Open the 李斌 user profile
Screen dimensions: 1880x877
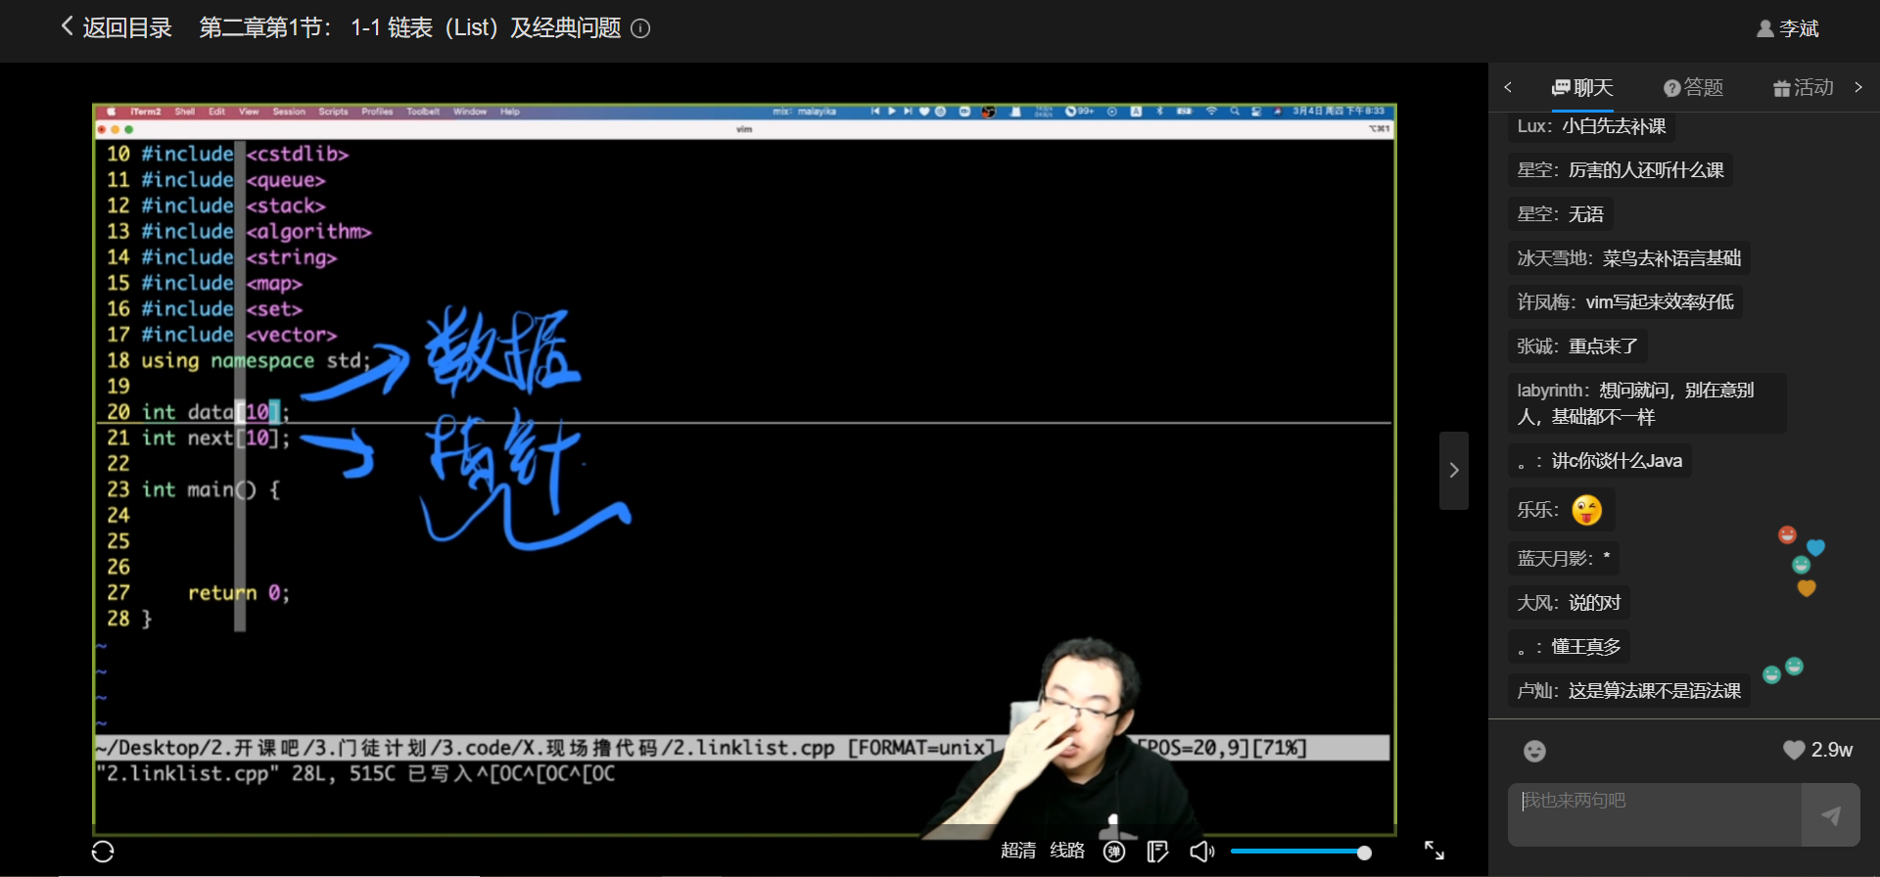pyautogui.click(x=1788, y=28)
